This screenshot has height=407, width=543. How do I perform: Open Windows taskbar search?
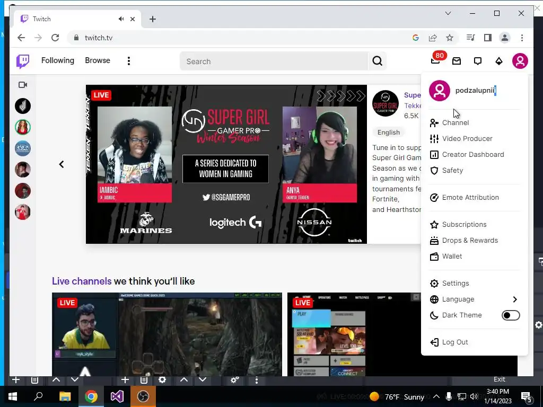click(38, 396)
